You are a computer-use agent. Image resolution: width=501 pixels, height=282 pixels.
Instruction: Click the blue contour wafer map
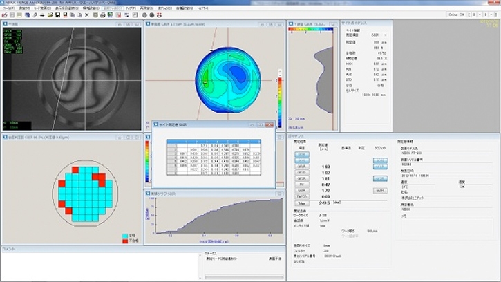pyautogui.click(x=227, y=77)
